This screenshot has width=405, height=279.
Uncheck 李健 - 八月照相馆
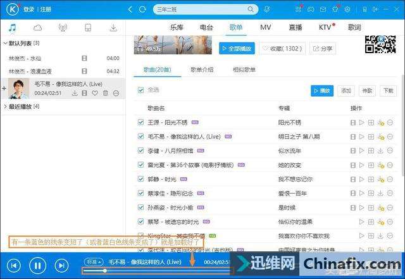[140, 151]
